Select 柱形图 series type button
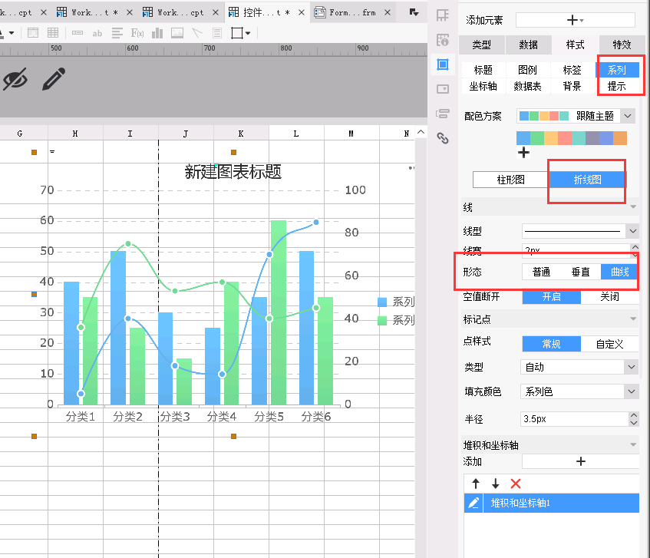This screenshot has width=650, height=558. (x=511, y=180)
